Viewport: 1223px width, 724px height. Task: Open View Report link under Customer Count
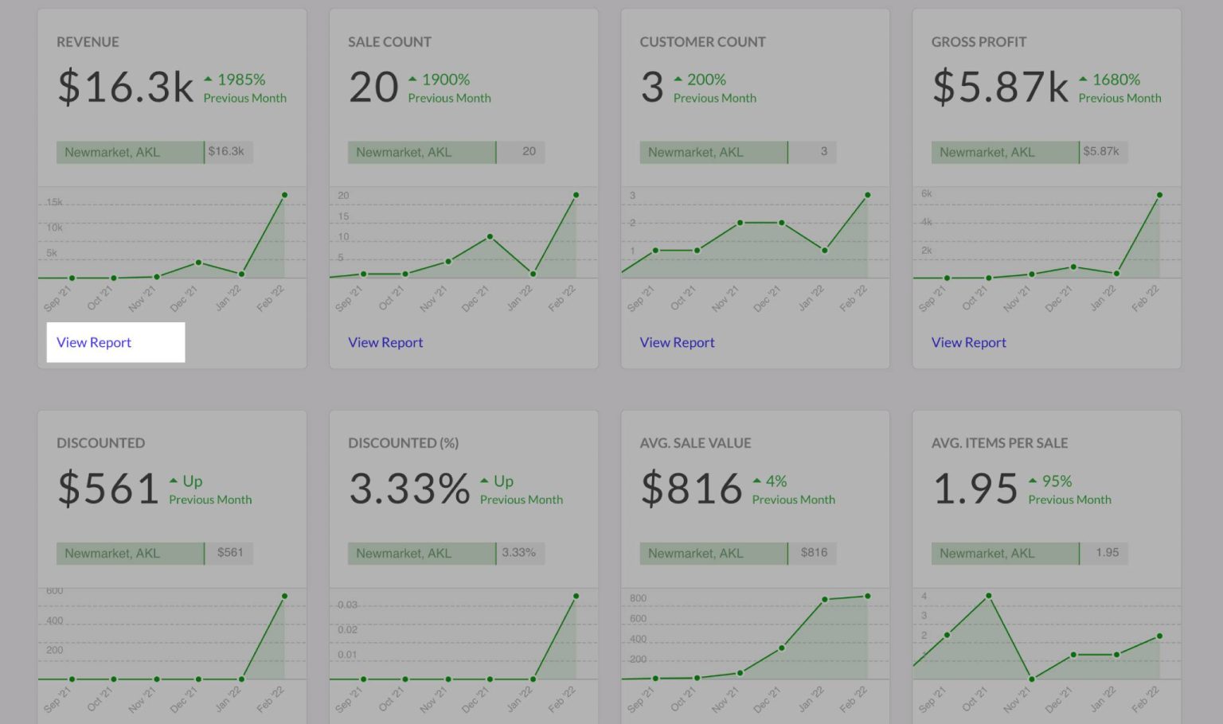click(677, 342)
